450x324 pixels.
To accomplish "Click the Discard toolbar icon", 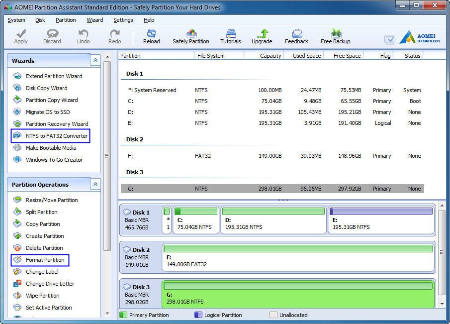I will coord(52,36).
